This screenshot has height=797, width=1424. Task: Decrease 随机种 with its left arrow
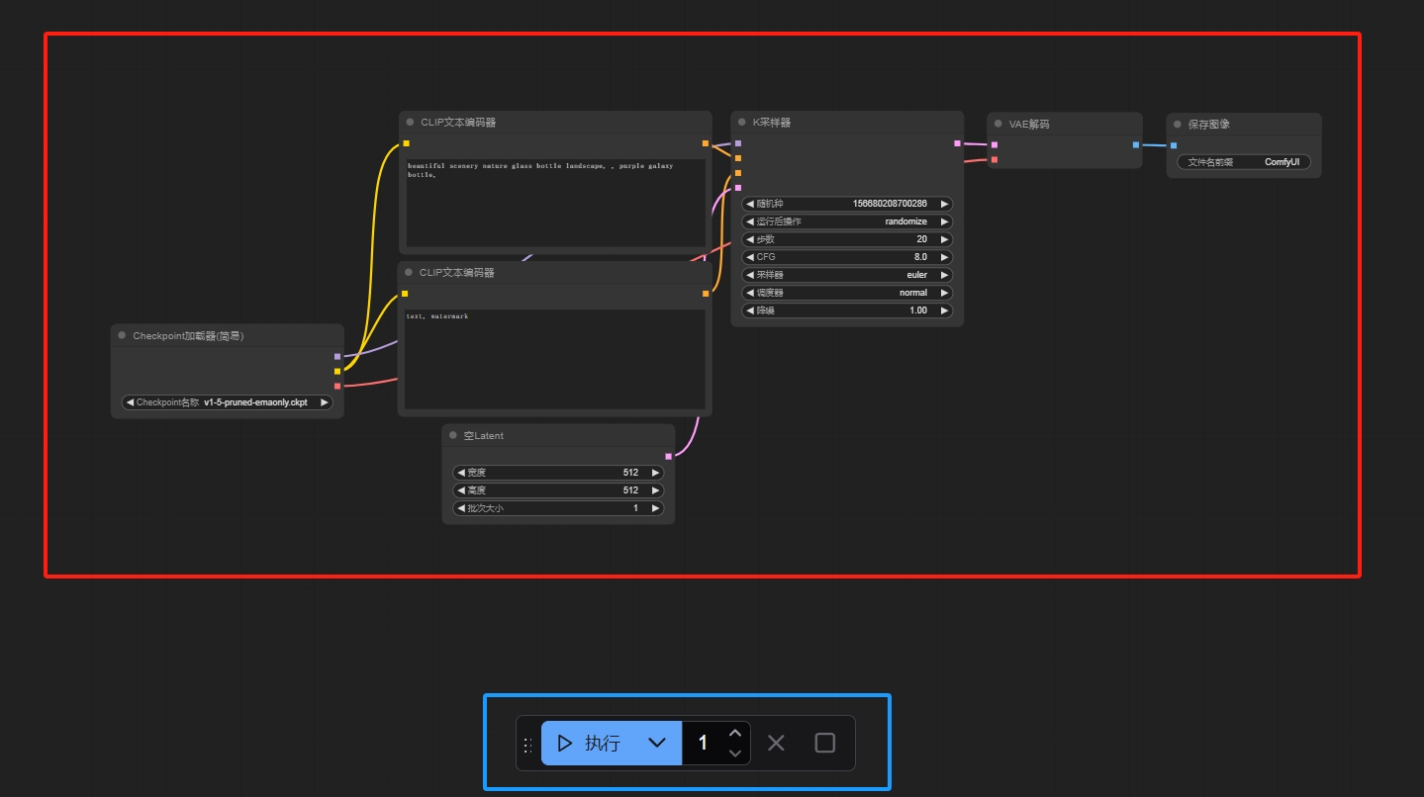click(750, 204)
